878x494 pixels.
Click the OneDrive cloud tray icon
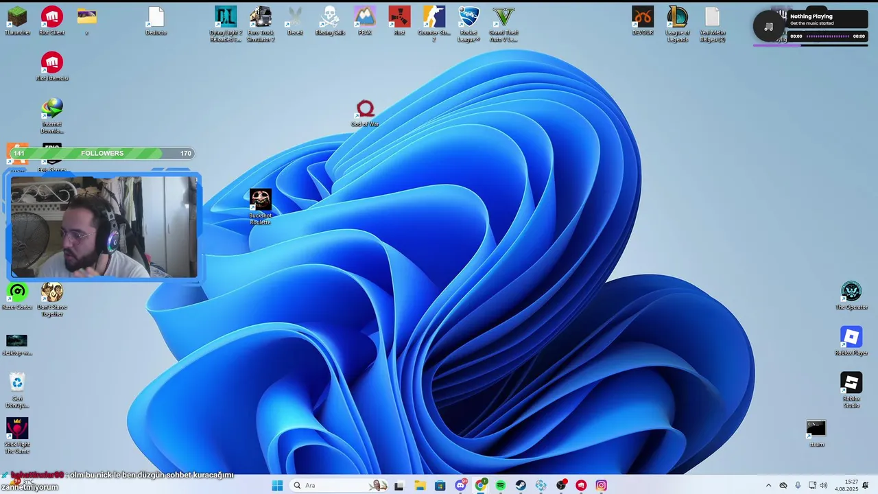[783, 485]
